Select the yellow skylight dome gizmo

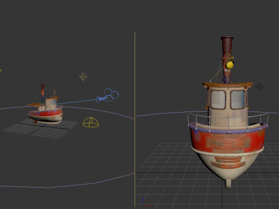click(91, 122)
